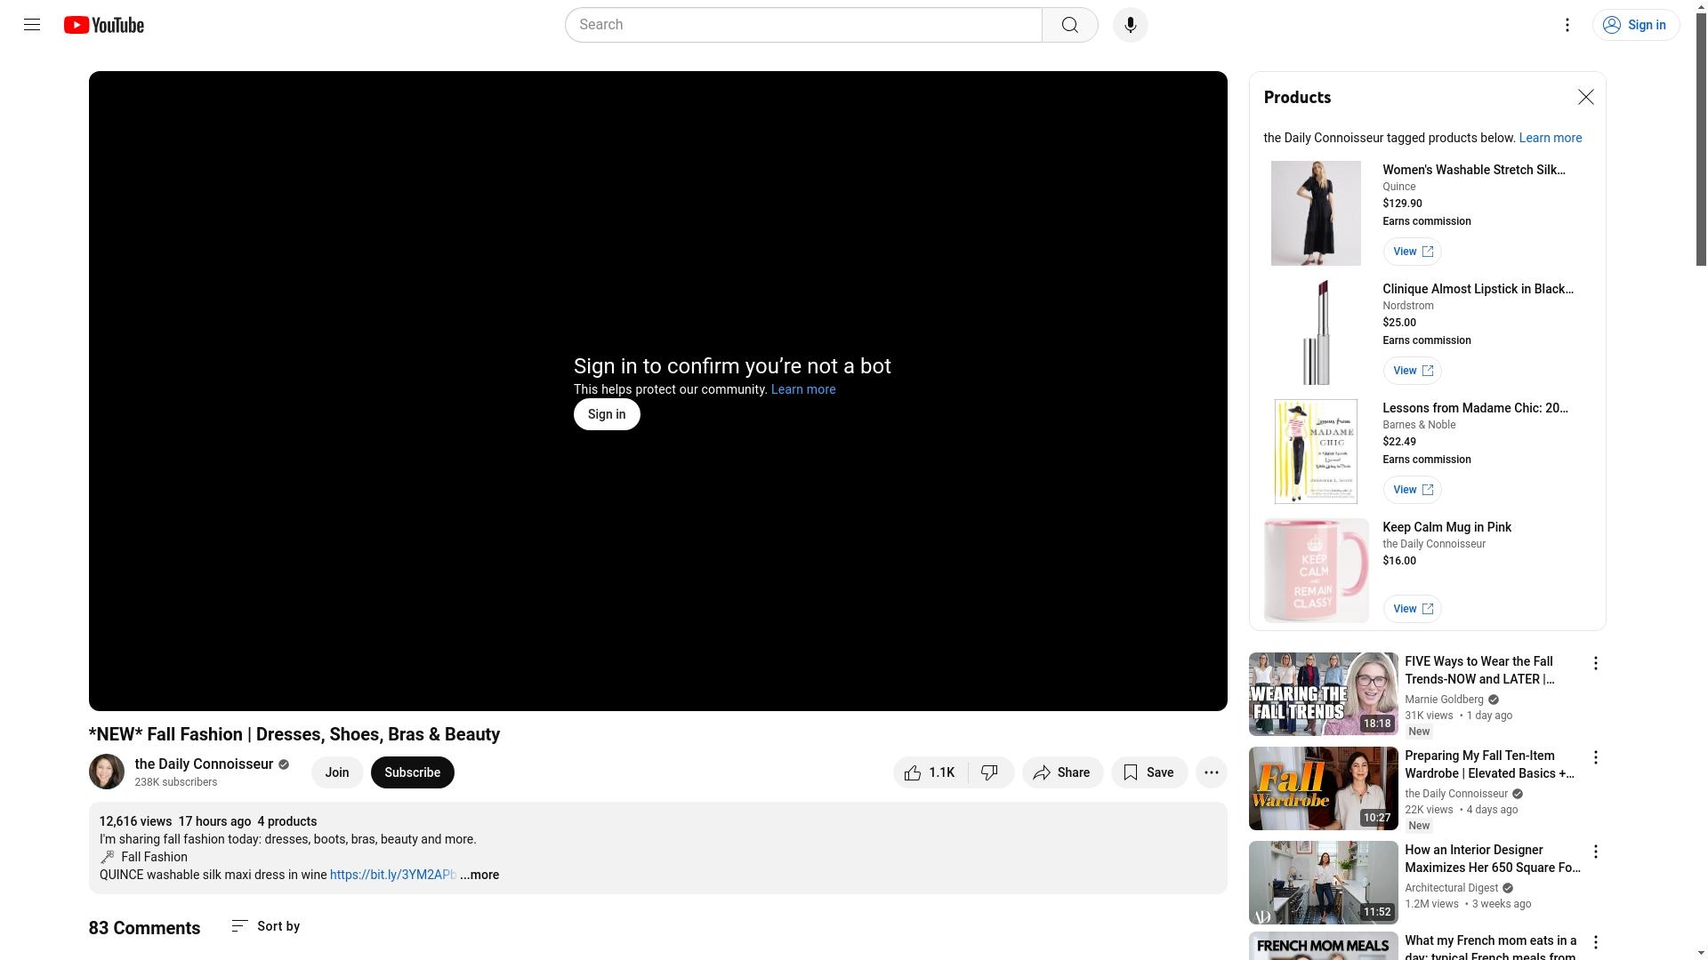Open title 'Clinique Almost Lipstick in Black…'
The width and height of the screenshot is (1708, 960).
[x=1478, y=289]
